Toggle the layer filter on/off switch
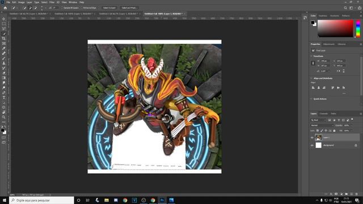The width and height of the screenshot is (363, 204). click(x=352, y=120)
